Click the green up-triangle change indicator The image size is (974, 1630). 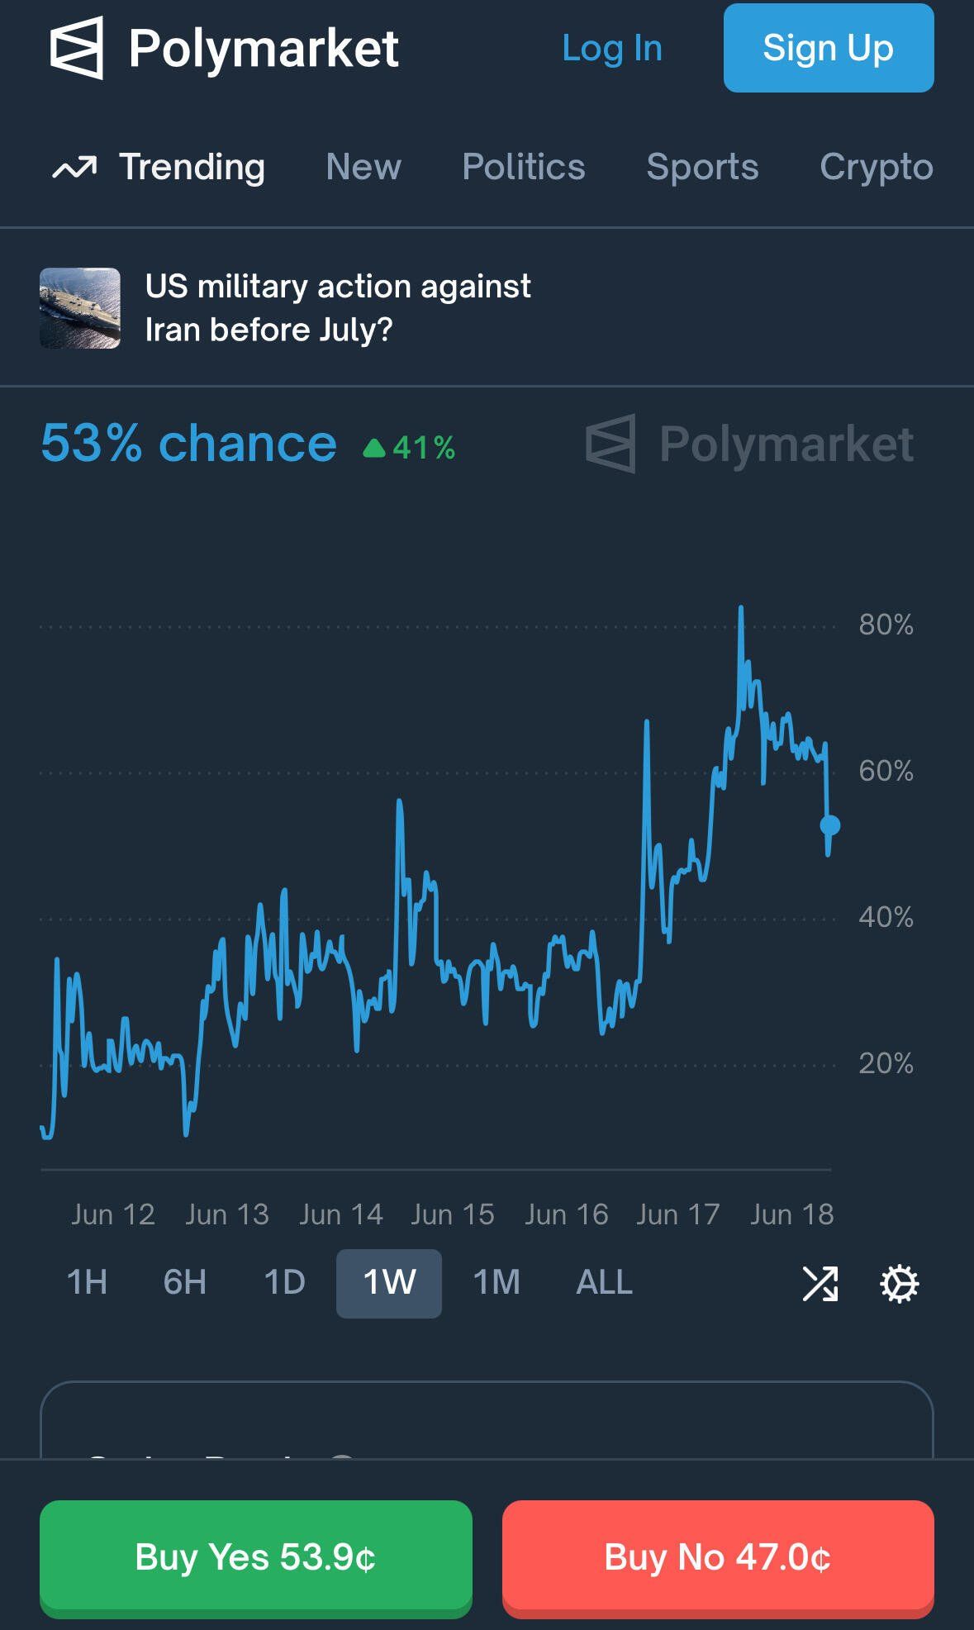[374, 448]
